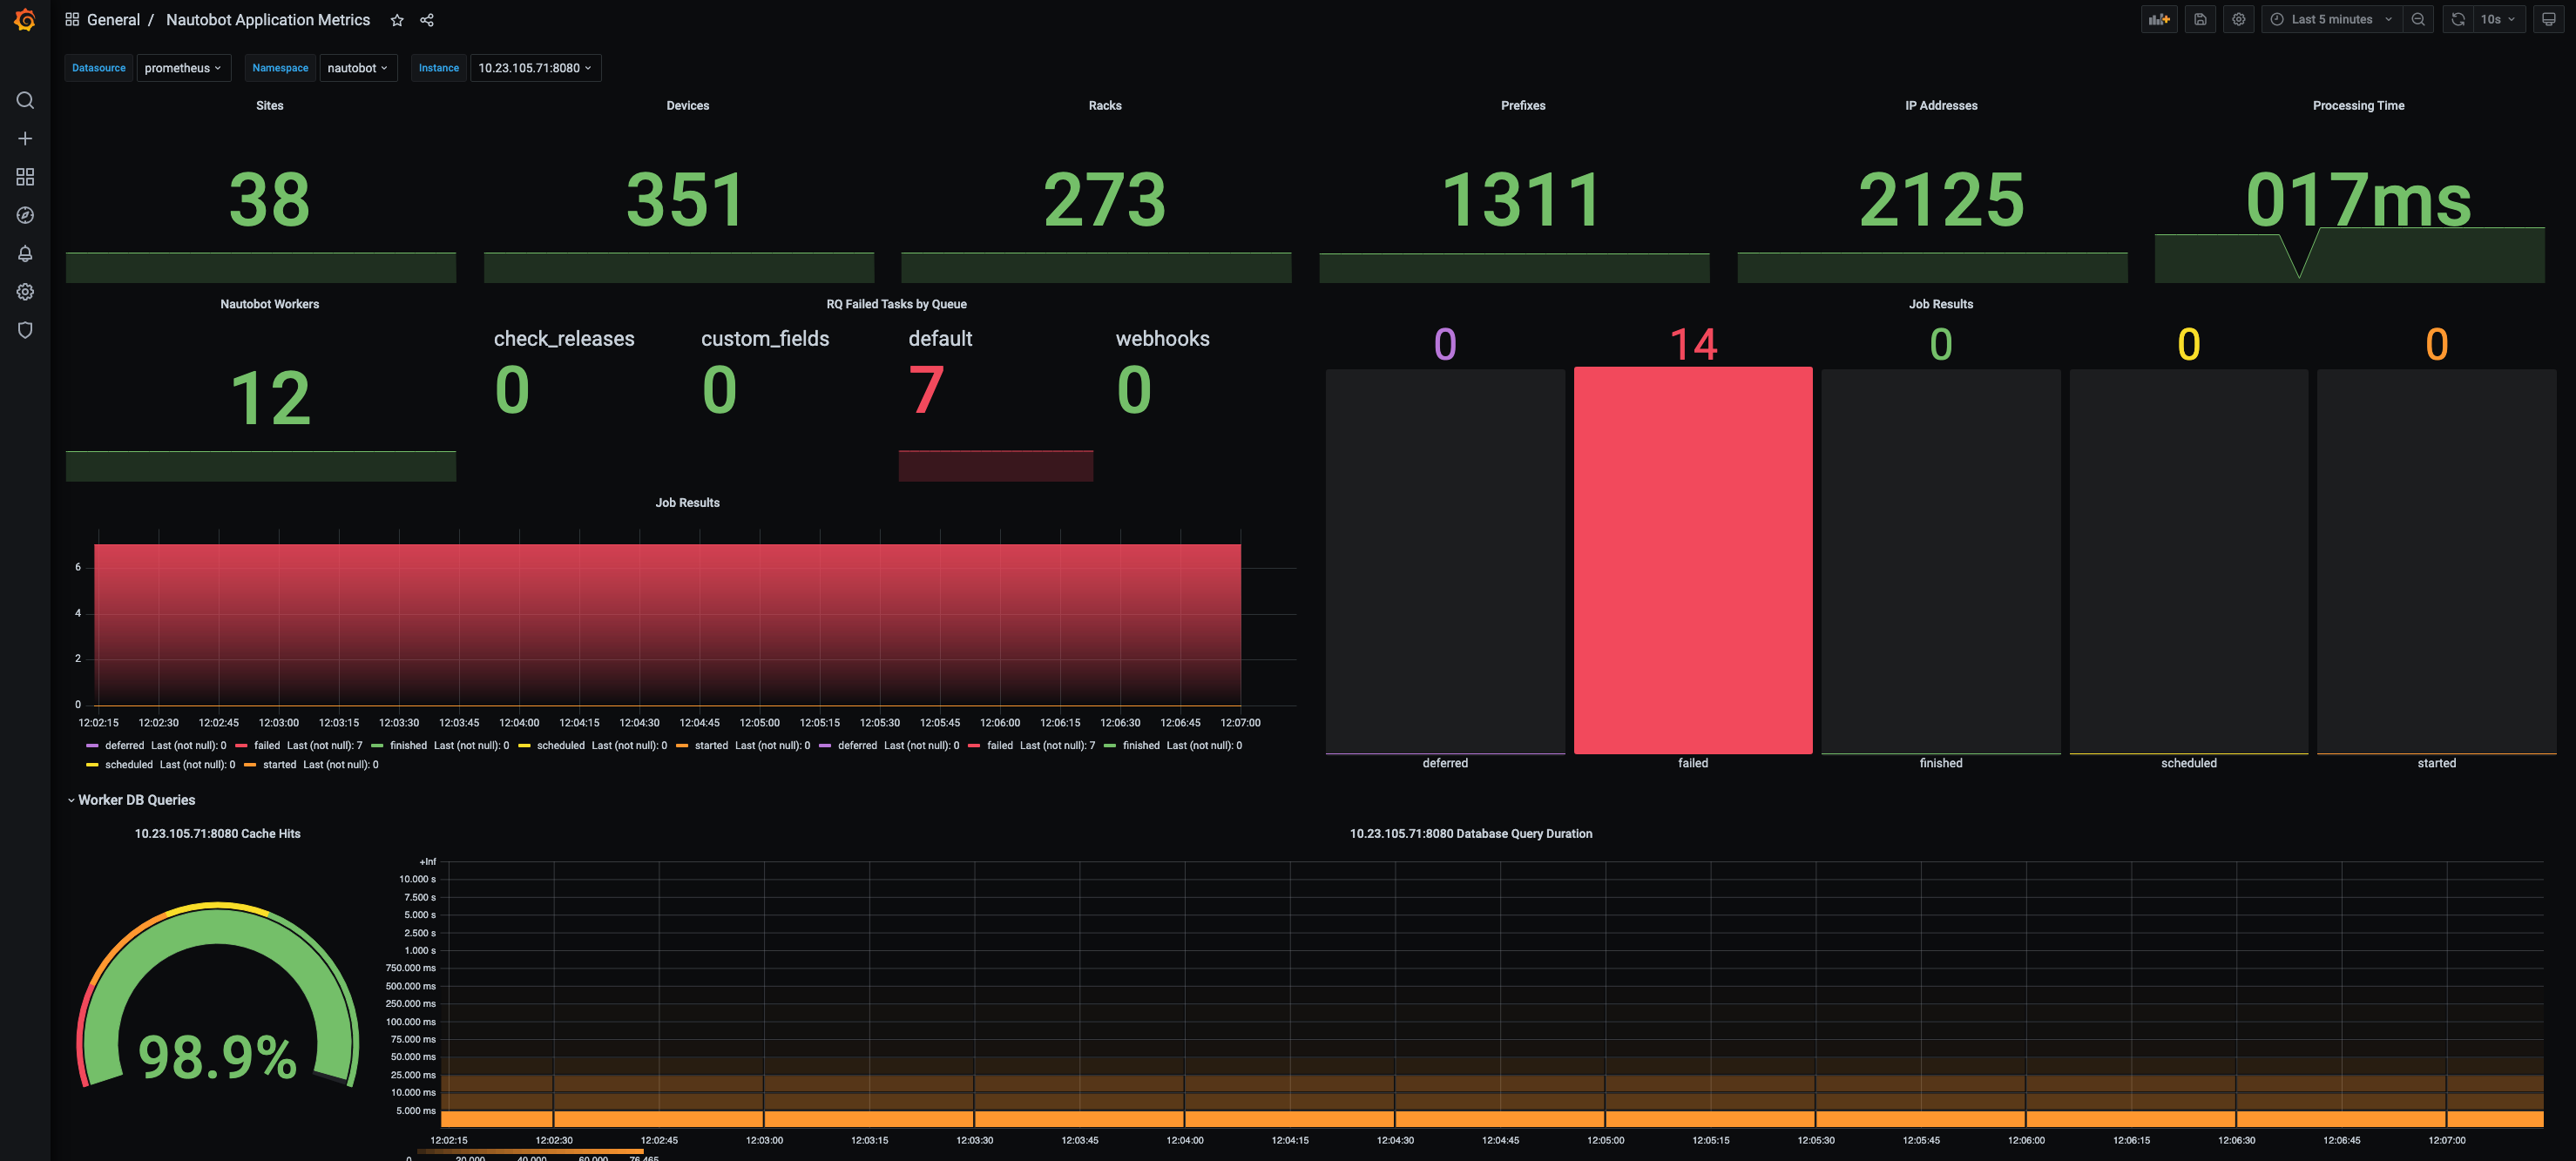The height and width of the screenshot is (1161, 2576).
Task: Open the Server Admin shield icon
Action: [25, 330]
